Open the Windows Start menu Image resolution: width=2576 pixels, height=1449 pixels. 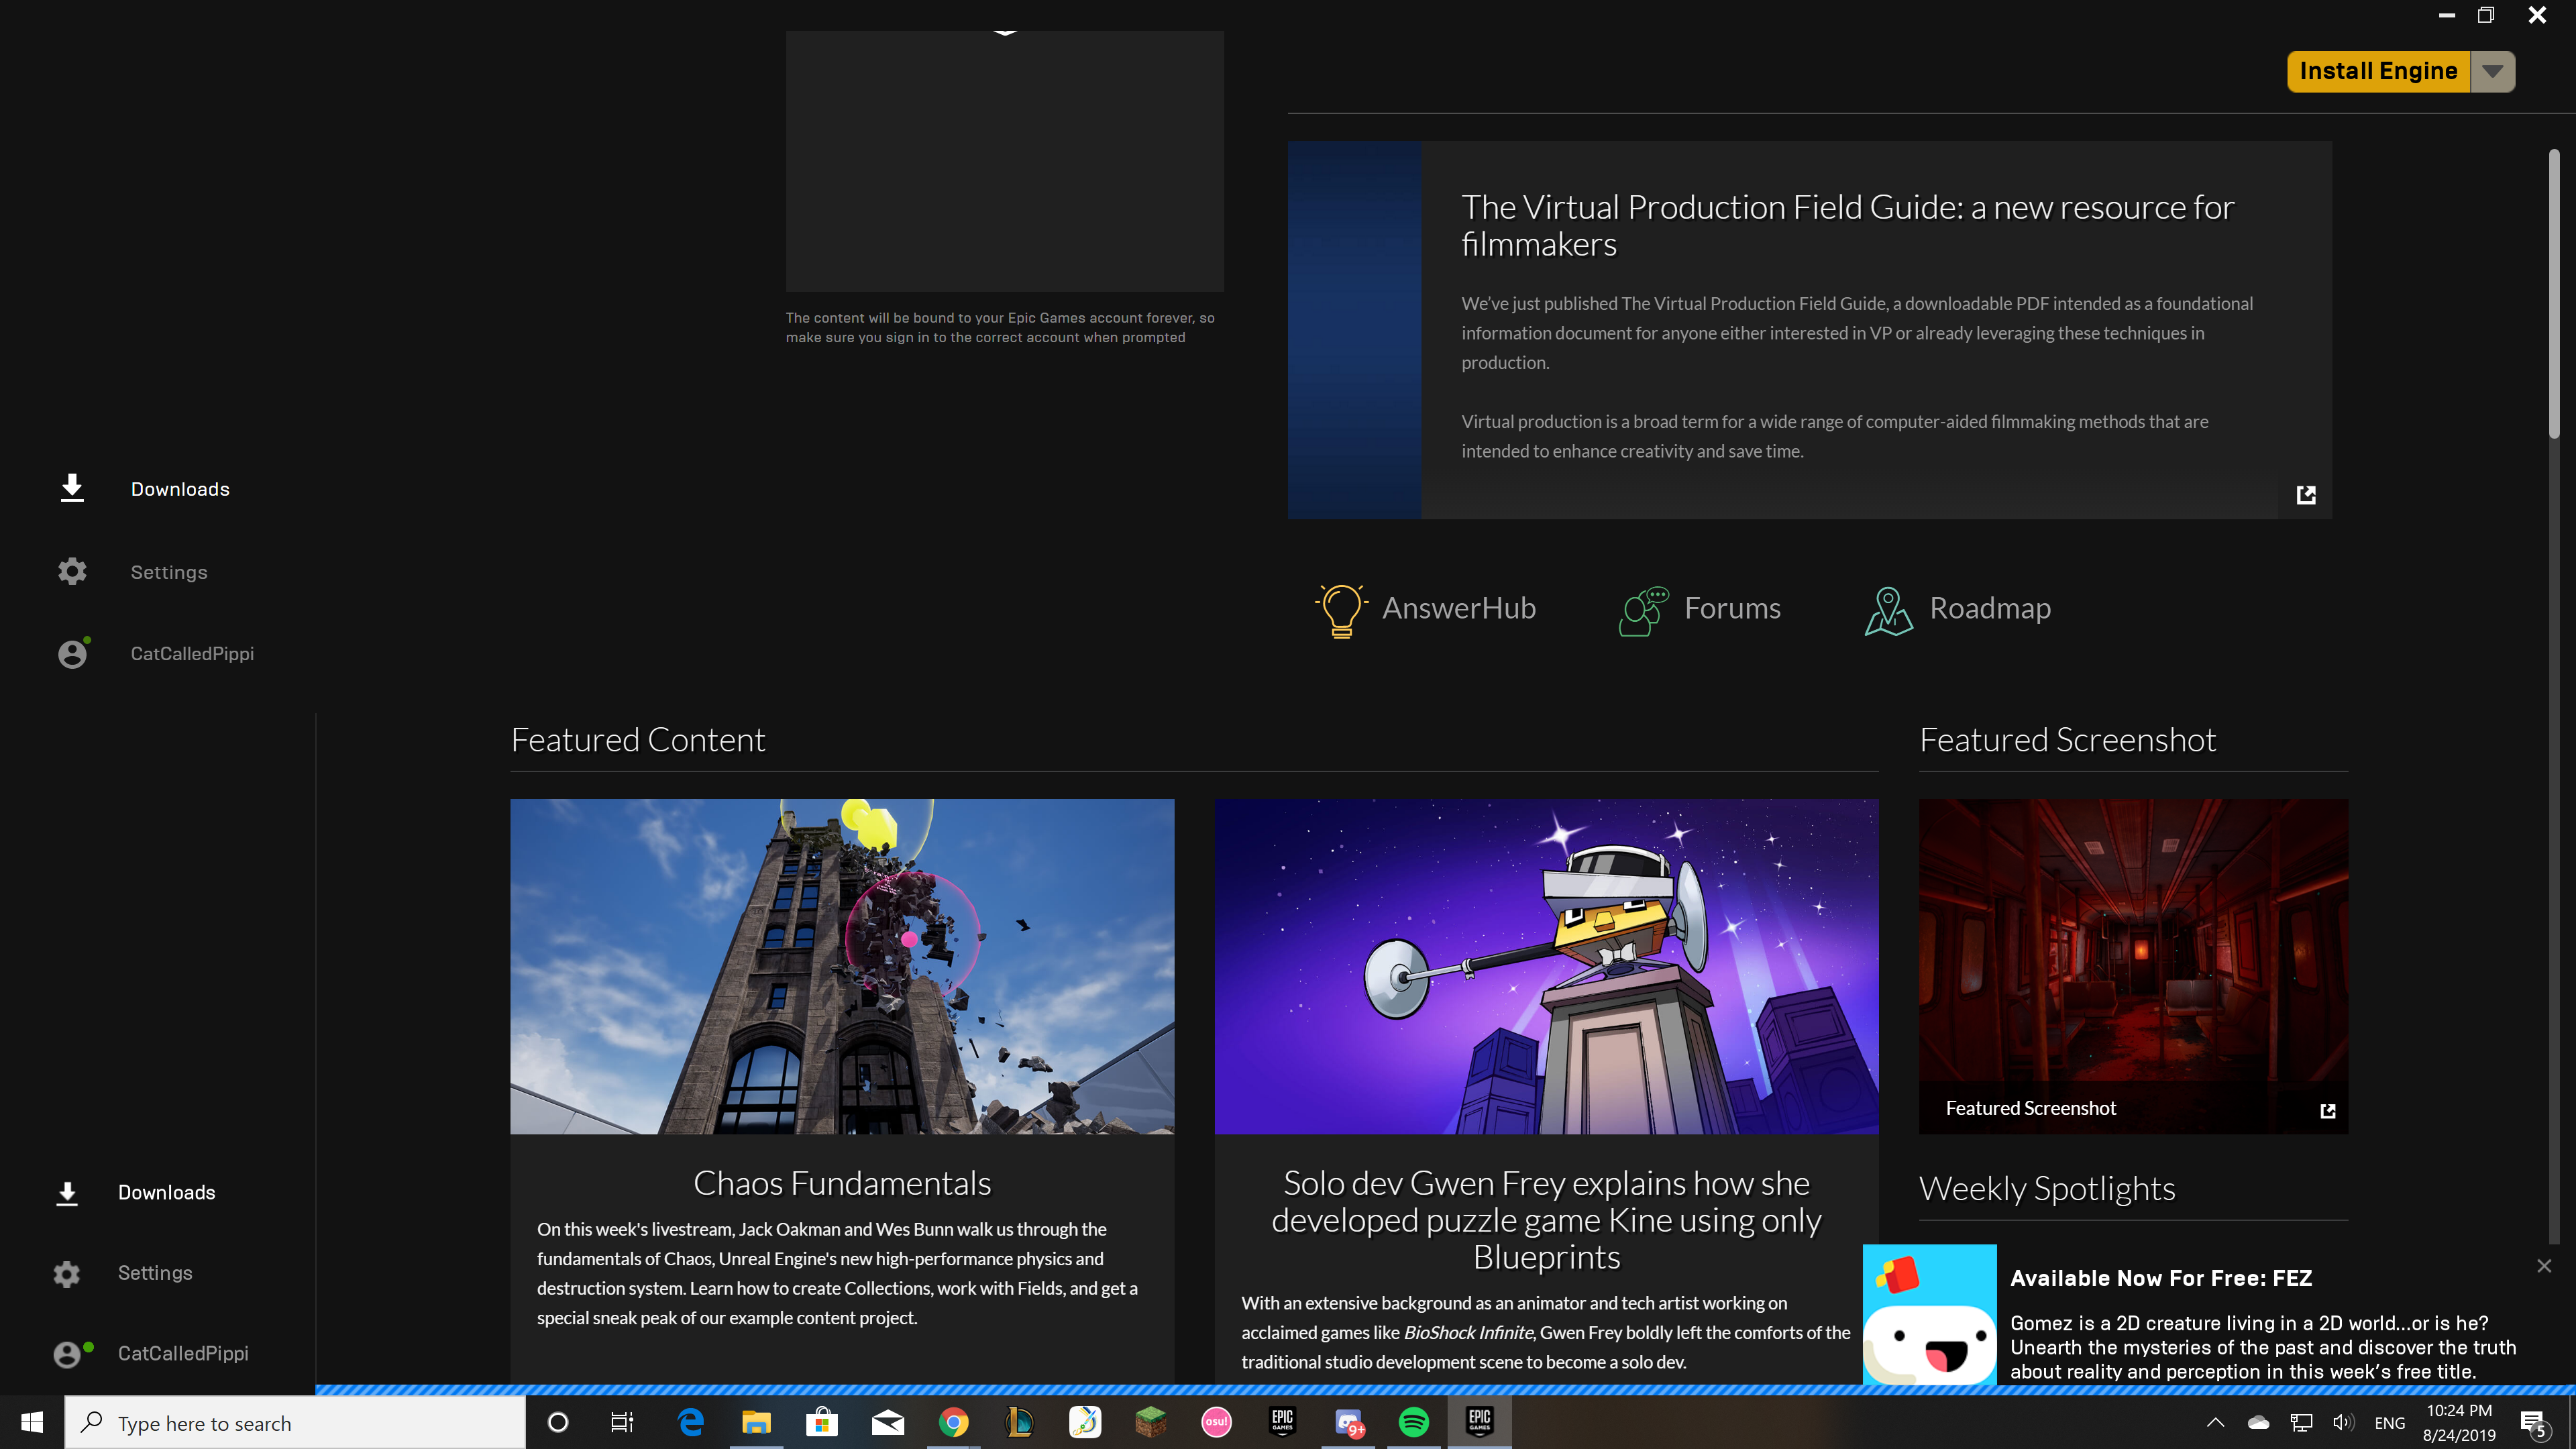click(32, 1422)
